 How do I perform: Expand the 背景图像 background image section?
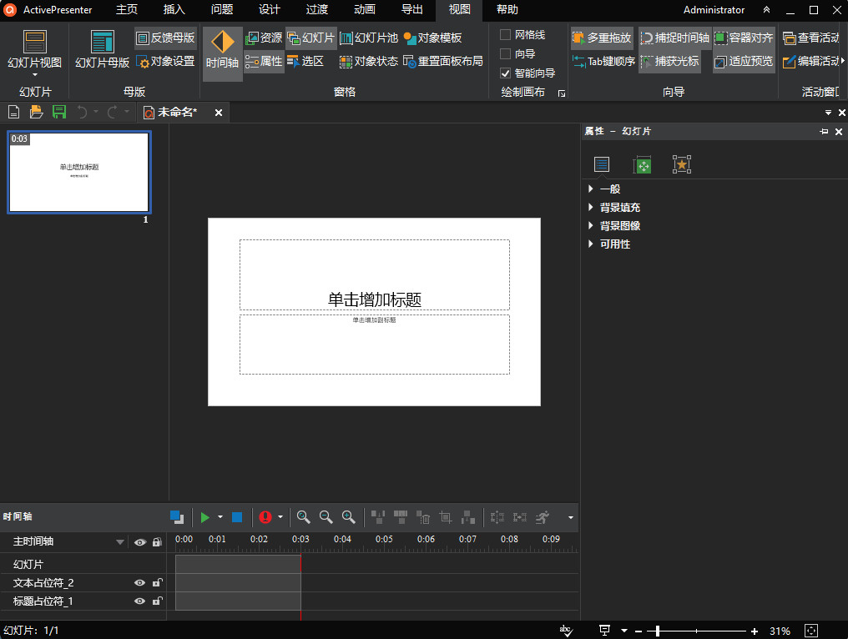pos(591,225)
